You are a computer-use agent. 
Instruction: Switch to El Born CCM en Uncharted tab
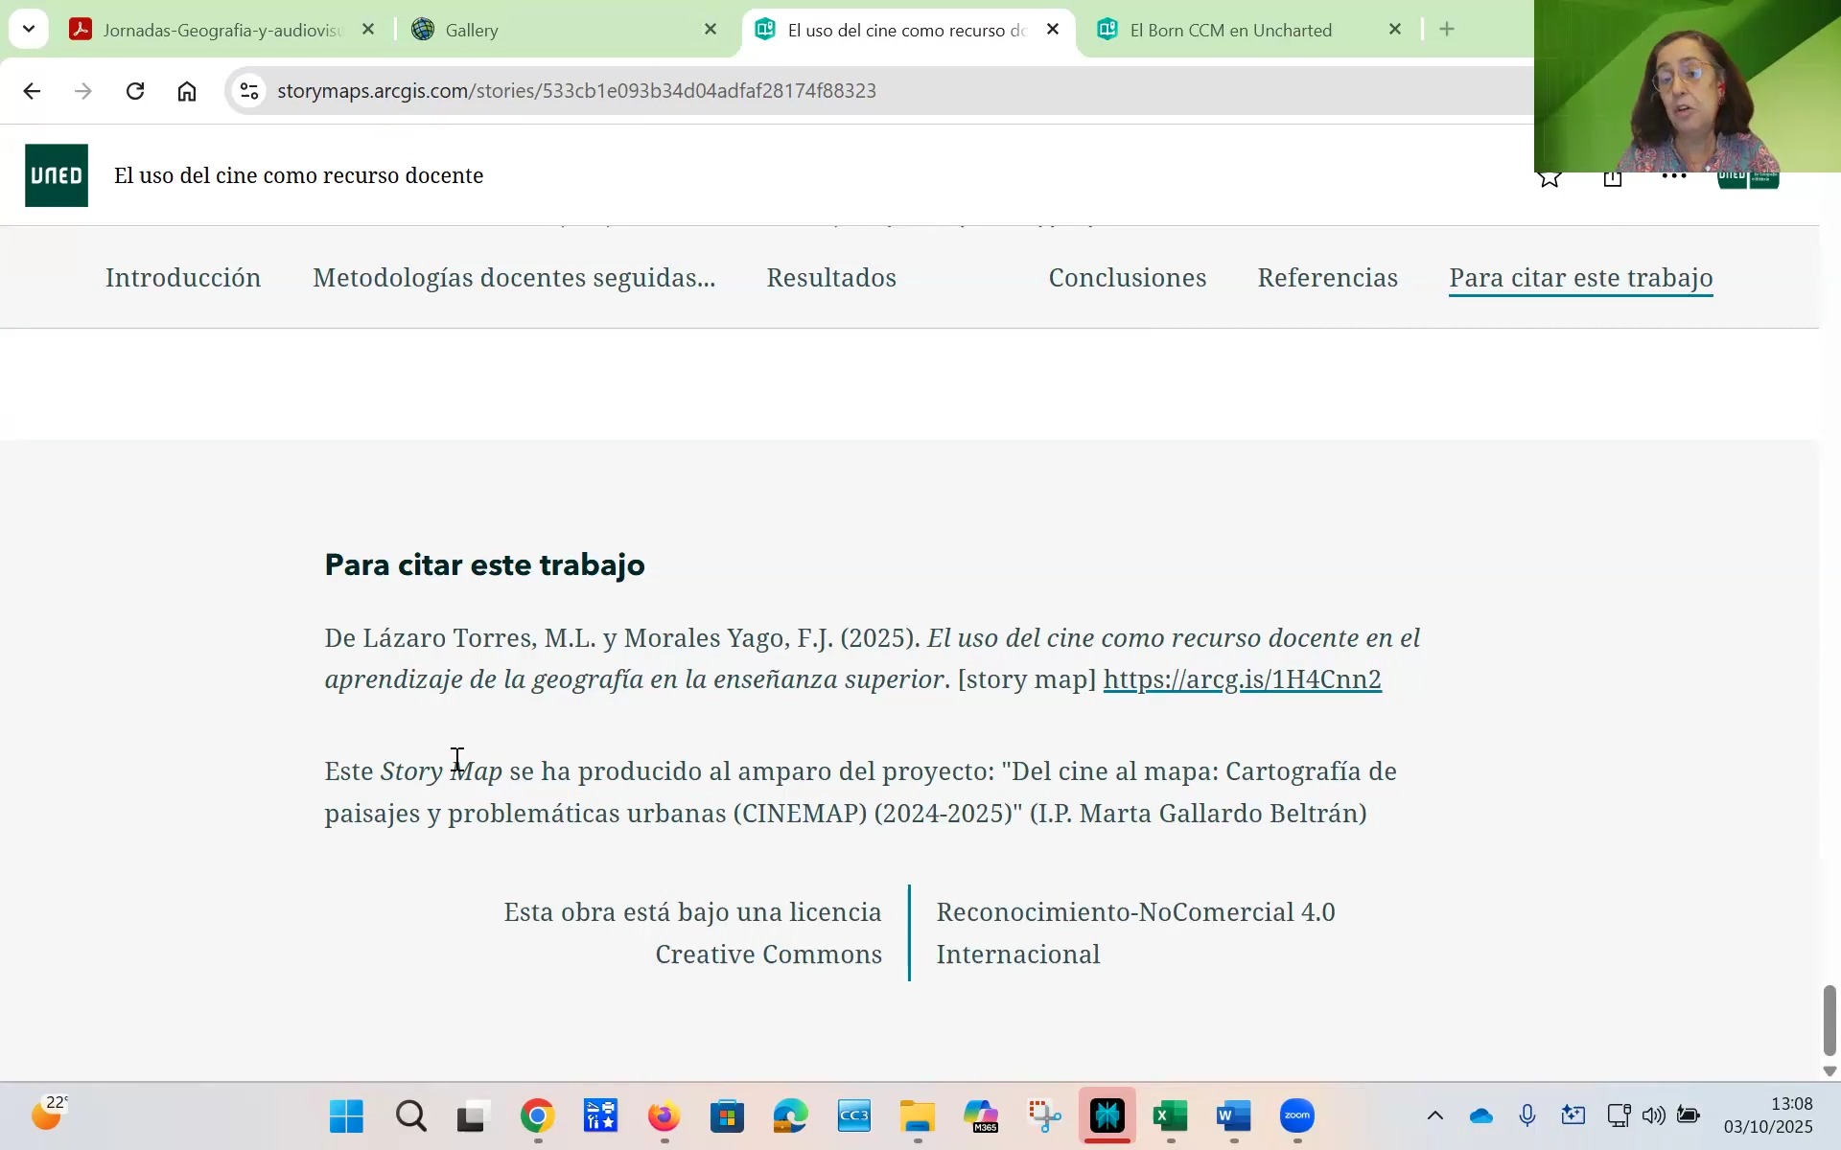1230,30
